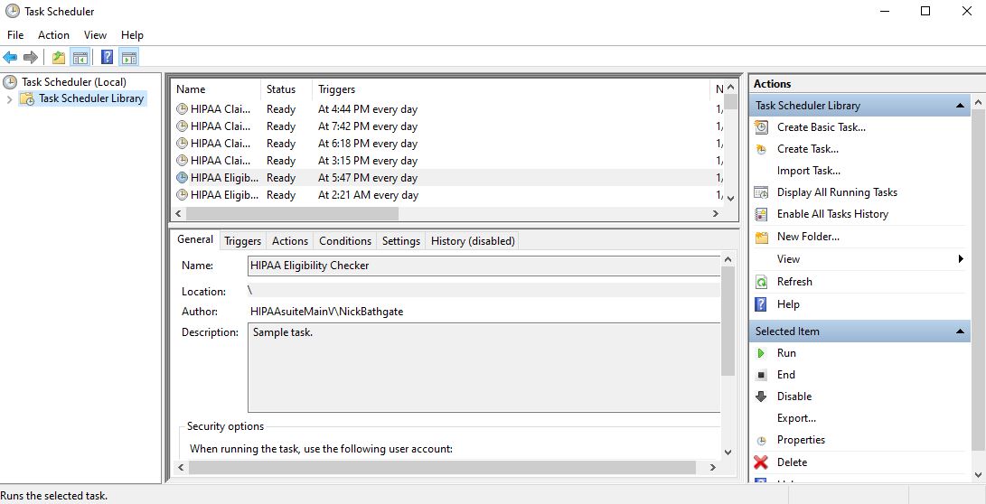Select the task triggered At 3:15 PM every day

[446, 161]
